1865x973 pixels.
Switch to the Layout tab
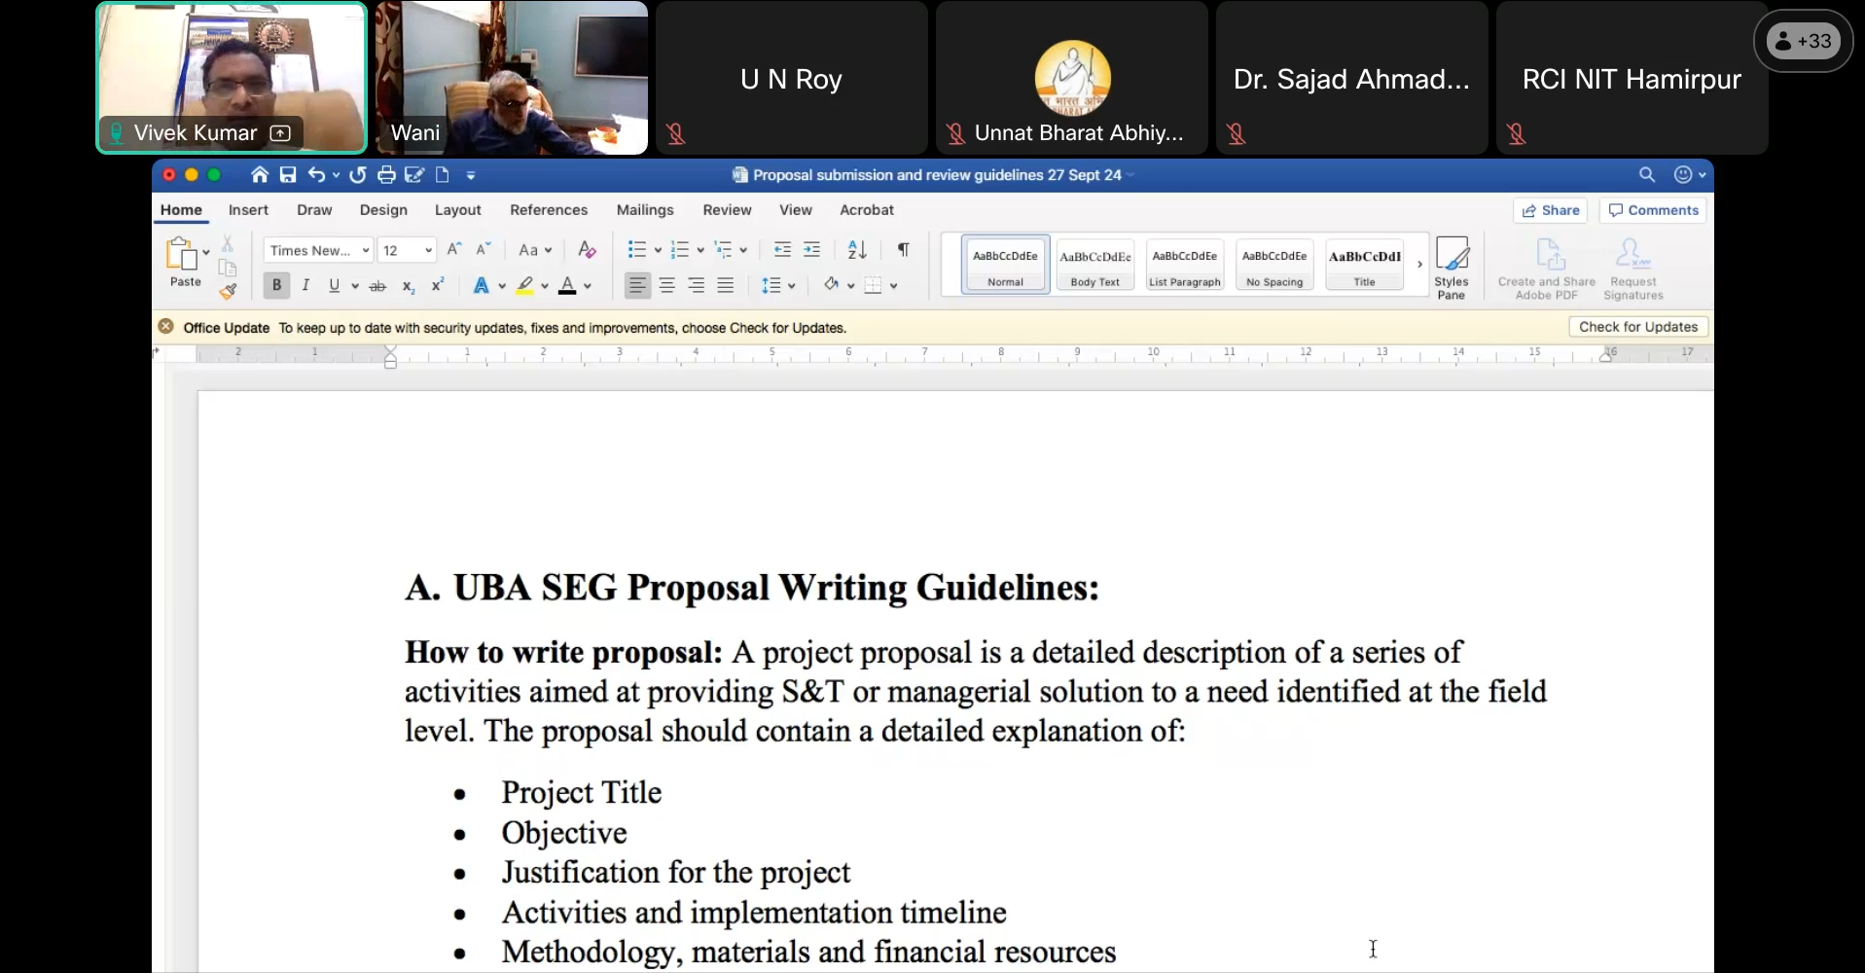click(x=458, y=210)
